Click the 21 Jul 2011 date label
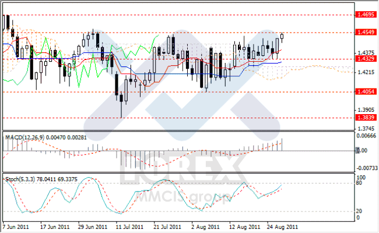 tap(167, 227)
